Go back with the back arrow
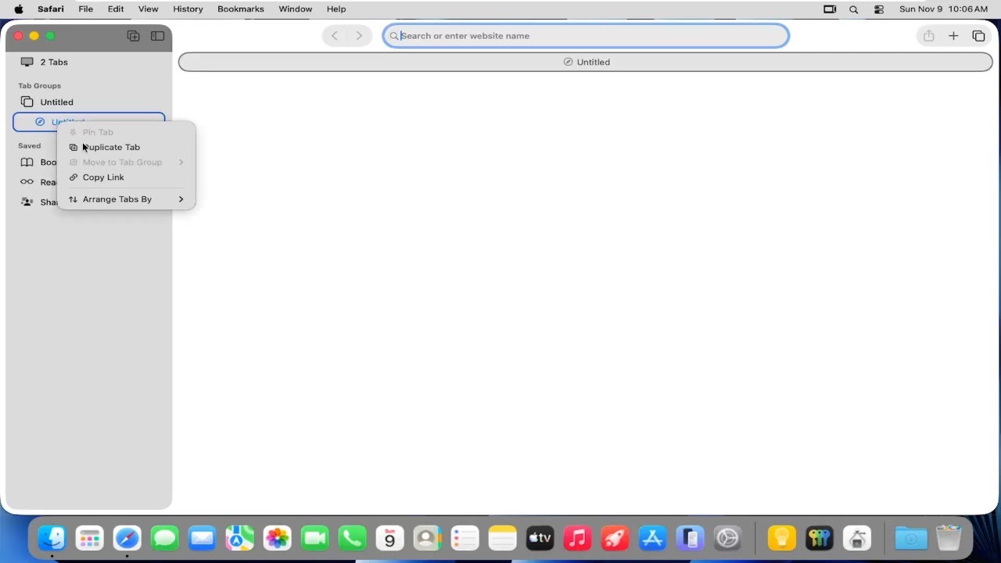This screenshot has width=1001, height=563. coord(335,36)
